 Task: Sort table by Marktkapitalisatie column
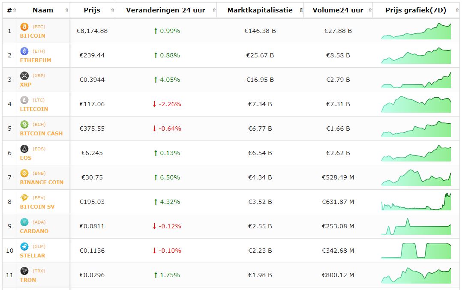click(x=260, y=10)
